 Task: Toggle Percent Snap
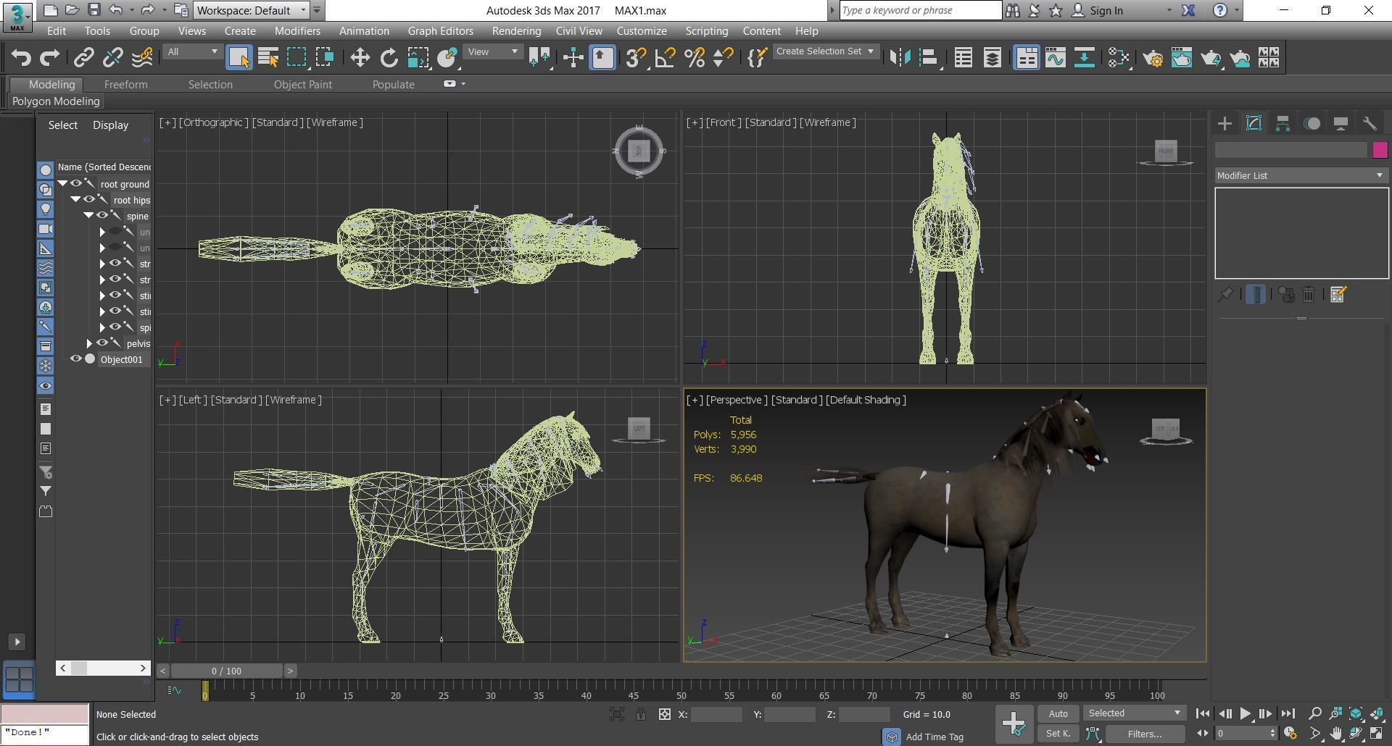pyautogui.click(x=694, y=57)
